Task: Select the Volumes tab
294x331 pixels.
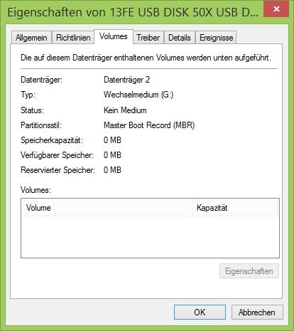Action: [114, 36]
